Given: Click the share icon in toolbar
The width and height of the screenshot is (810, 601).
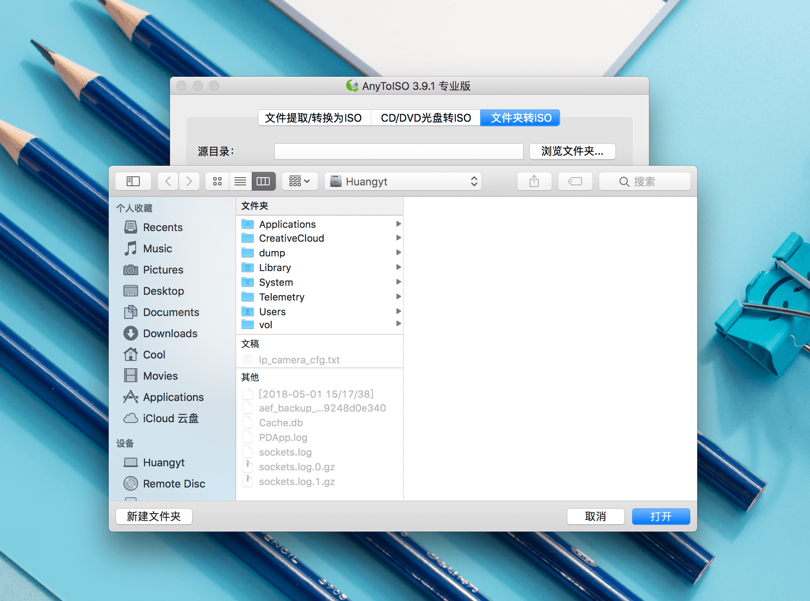Looking at the screenshot, I should point(534,181).
